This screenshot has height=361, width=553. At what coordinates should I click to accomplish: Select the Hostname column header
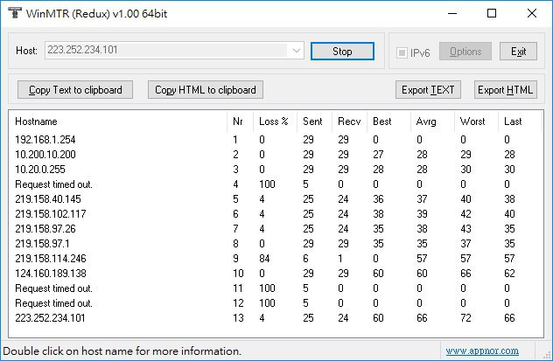pyautogui.click(x=36, y=121)
